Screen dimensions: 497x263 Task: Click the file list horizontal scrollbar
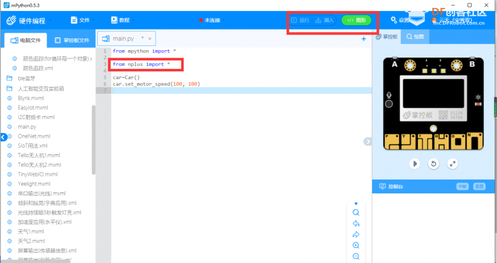point(35,261)
